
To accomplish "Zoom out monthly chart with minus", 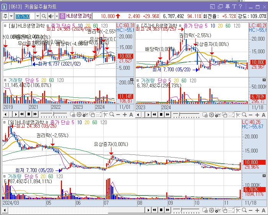I will [x=118, y=115].
